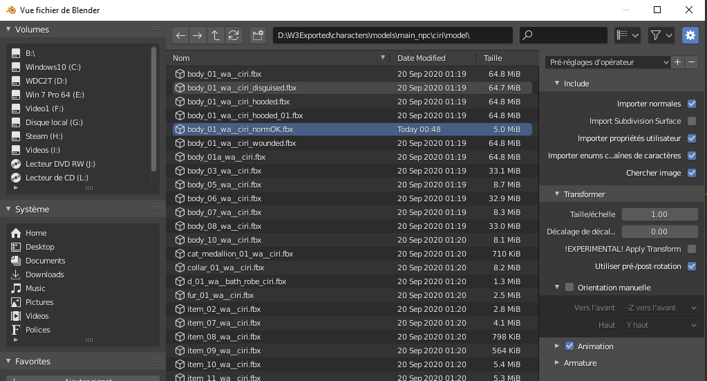
Task: Collapse the Include section
Action: pos(557,84)
